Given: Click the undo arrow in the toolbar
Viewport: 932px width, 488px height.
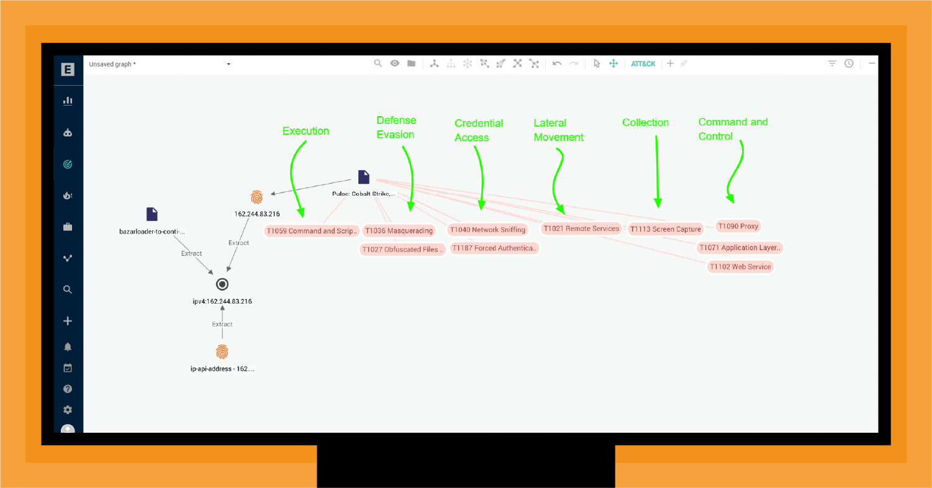Looking at the screenshot, I should click(557, 63).
